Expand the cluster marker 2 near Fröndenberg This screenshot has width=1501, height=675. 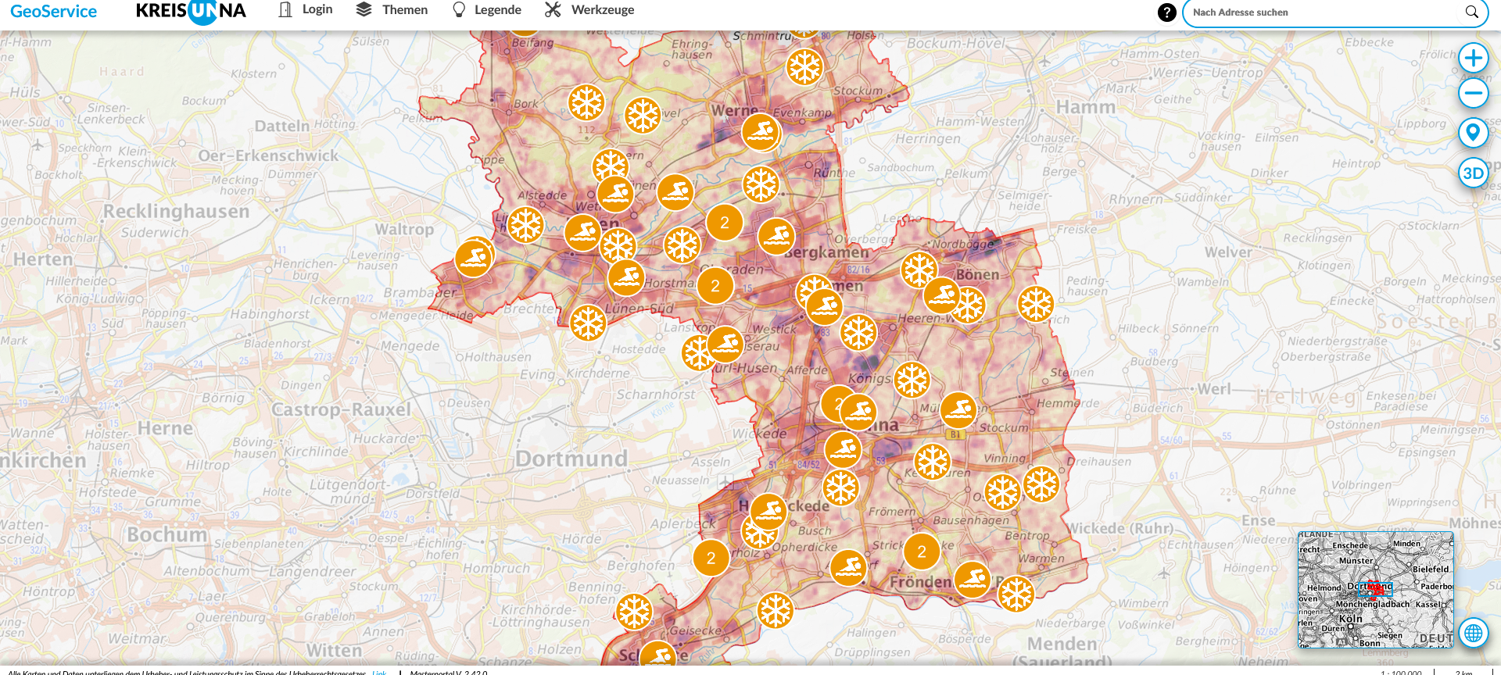click(922, 552)
